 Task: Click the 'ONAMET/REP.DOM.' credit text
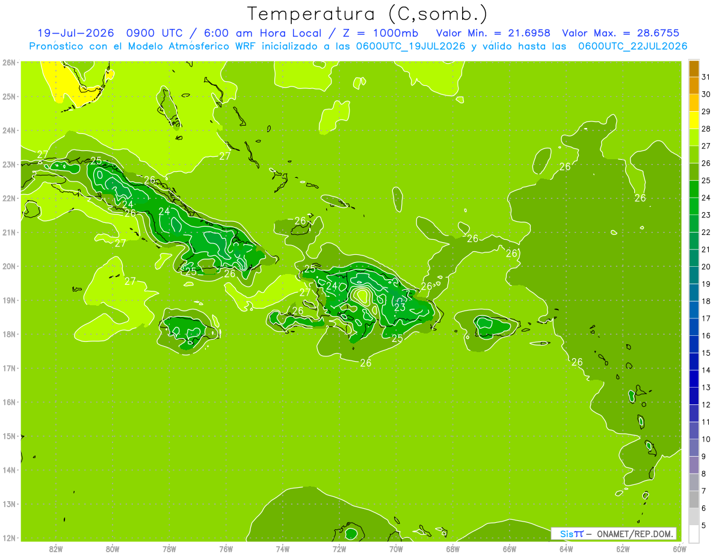[635, 534]
